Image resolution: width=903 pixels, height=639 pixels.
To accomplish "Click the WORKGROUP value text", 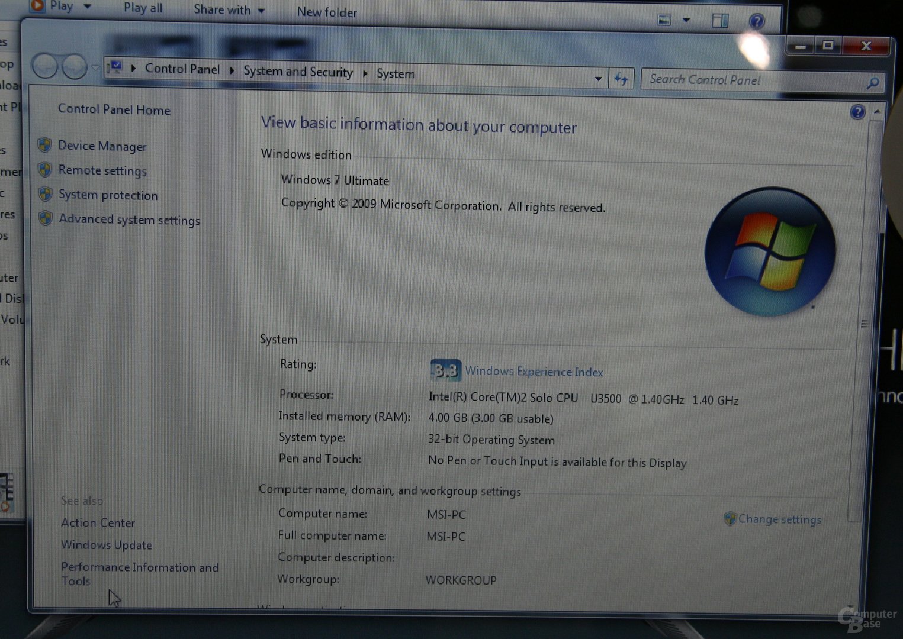I will click(x=461, y=580).
